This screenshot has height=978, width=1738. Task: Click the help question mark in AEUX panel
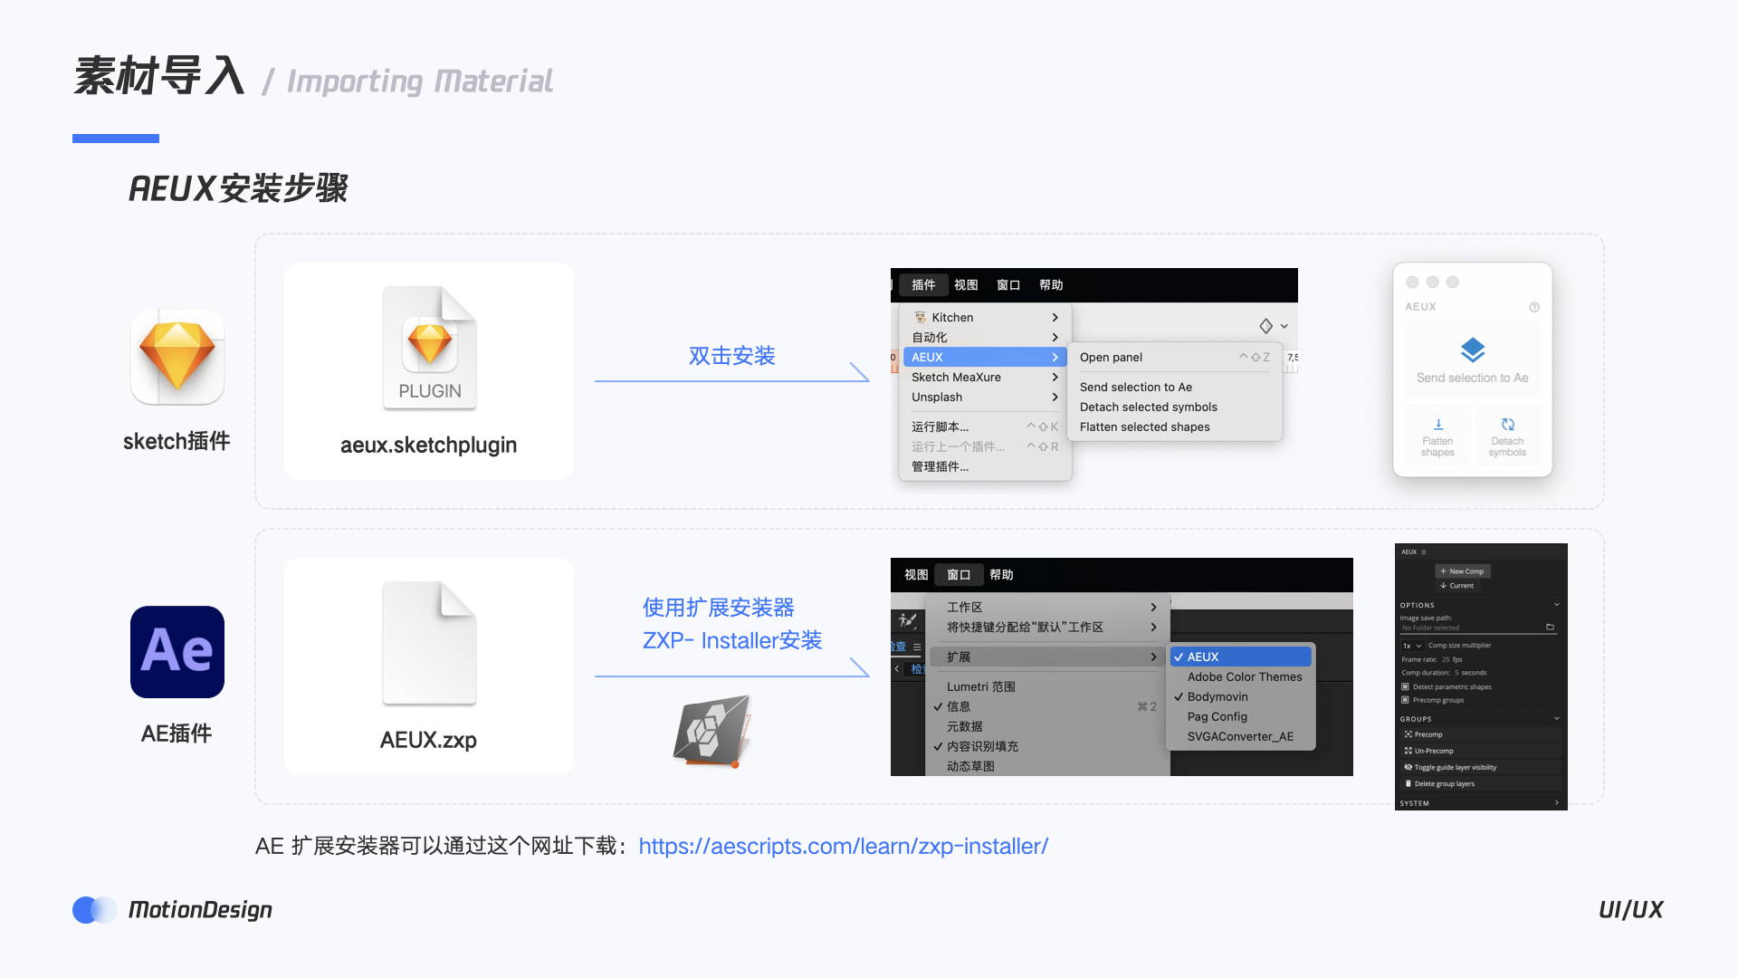(1534, 307)
